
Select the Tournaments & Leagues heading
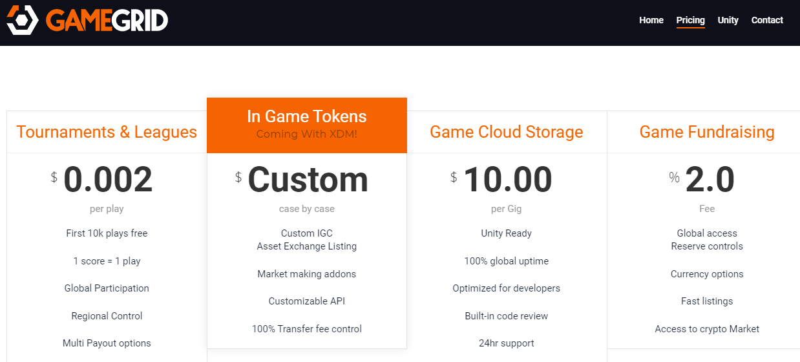107,132
